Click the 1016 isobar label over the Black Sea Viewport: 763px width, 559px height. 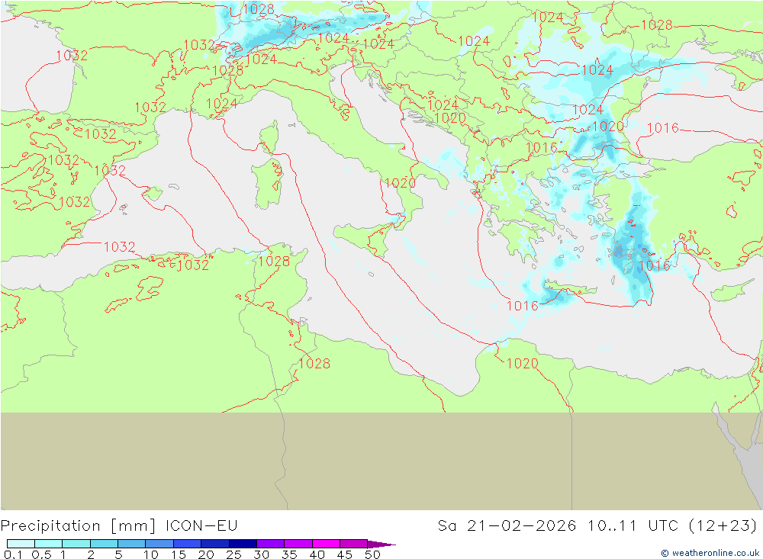tap(663, 128)
